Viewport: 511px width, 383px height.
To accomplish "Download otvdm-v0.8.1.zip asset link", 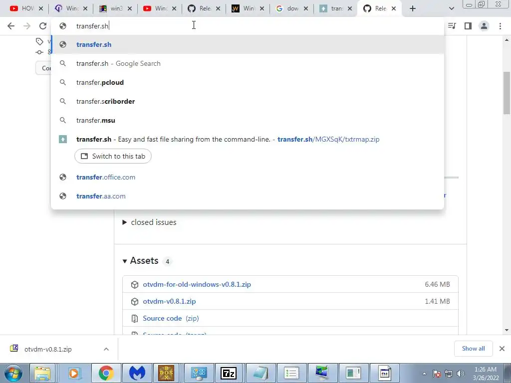I will (x=169, y=301).
